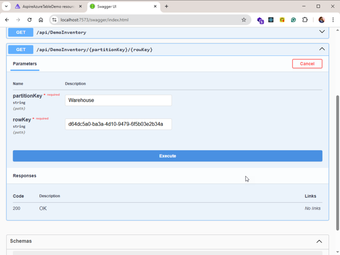This screenshot has height=255, width=340.
Task: Click inside the rowKey GUID input field
Action: [118, 124]
